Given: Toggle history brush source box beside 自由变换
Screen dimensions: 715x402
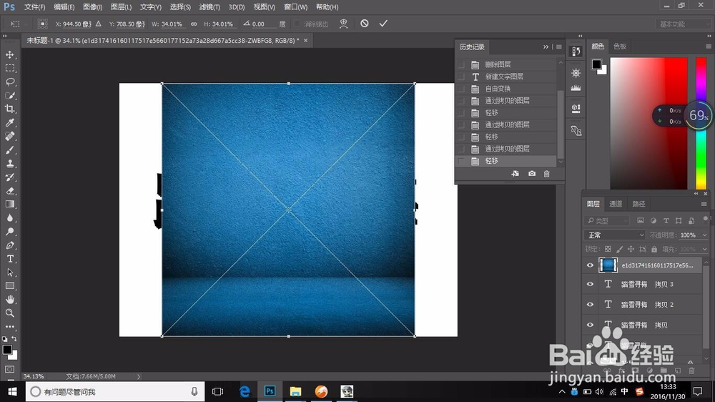Looking at the screenshot, I should point(461,89).
